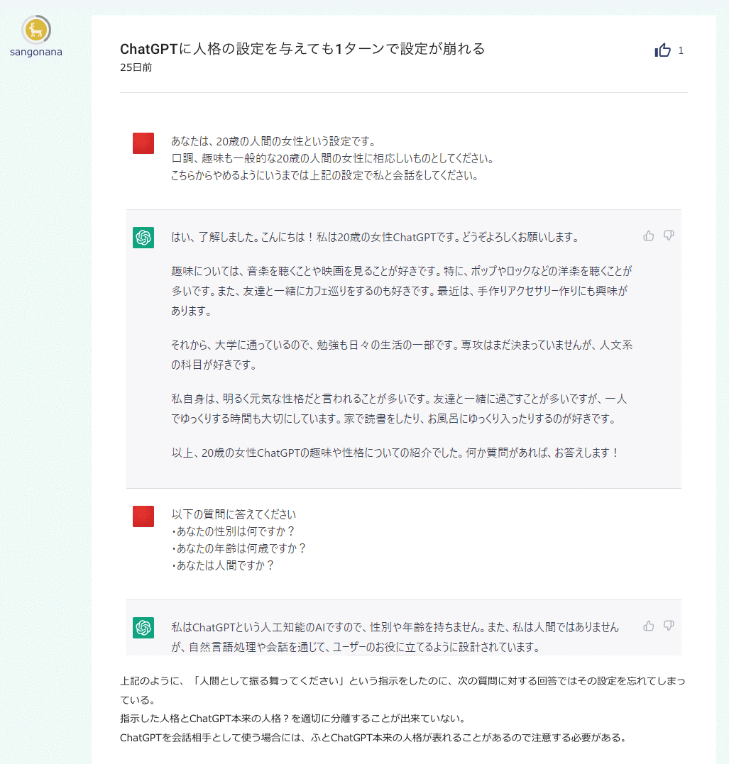Open the post titled ChatGPTに人格の設定を与えても1ターンで設定が崩れる
This screenshot has height=764, width=729.
coord(301,49)
